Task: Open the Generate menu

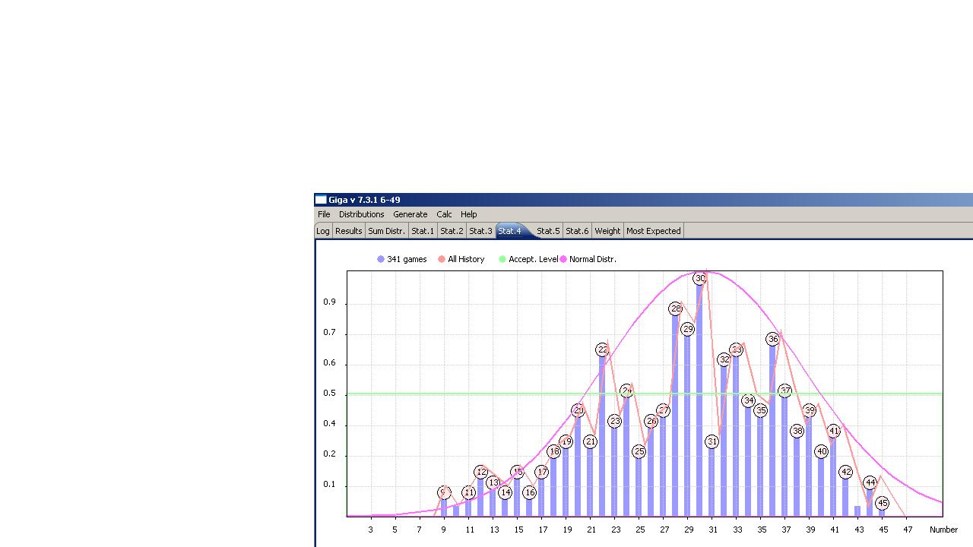Action: click(410, 214)
